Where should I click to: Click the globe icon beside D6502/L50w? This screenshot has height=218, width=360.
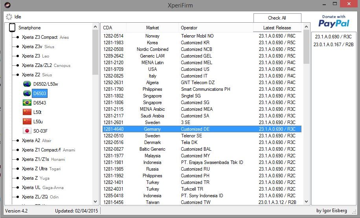coord(27,84)
